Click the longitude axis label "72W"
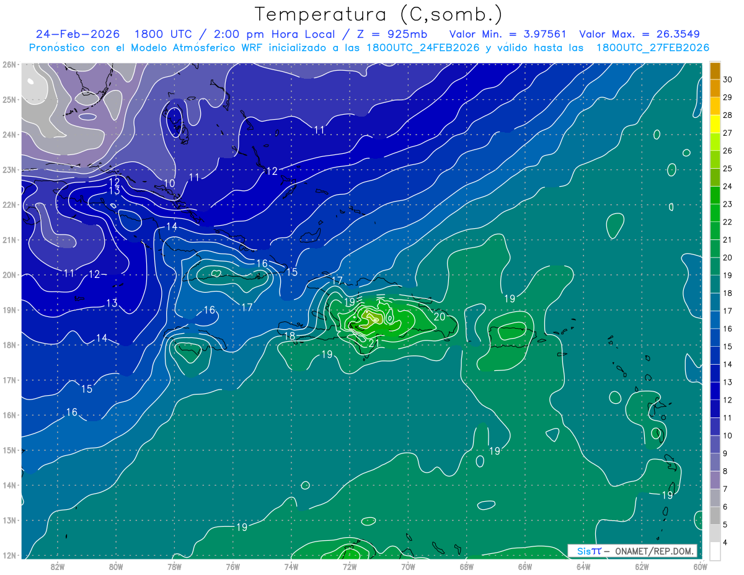 (350, 566)
